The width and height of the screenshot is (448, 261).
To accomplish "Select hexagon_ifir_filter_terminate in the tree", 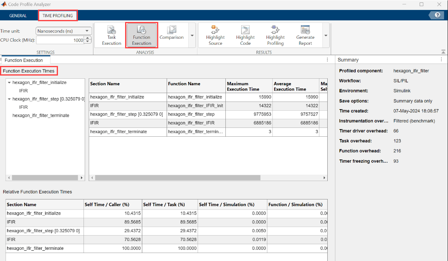I will [x=41, y=116].
